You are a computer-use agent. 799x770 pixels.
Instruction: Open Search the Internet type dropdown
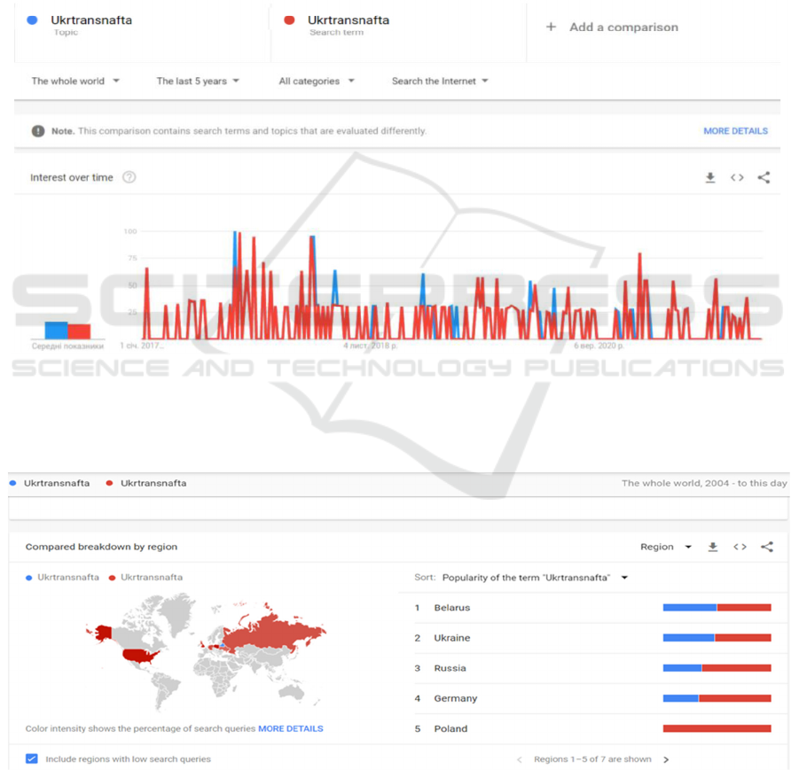point(440,81)
